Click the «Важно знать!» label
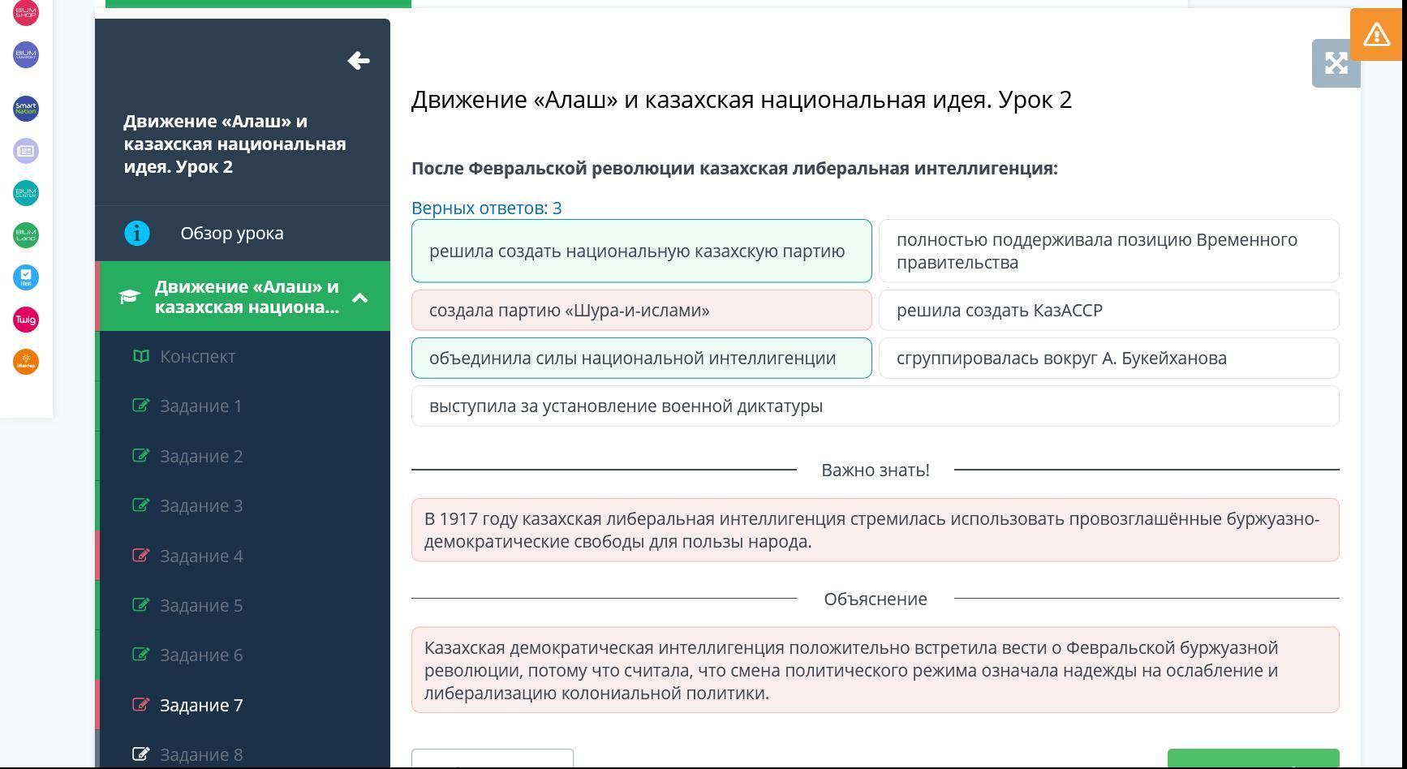Screen dimensions: 1407x769 point(876,470)
